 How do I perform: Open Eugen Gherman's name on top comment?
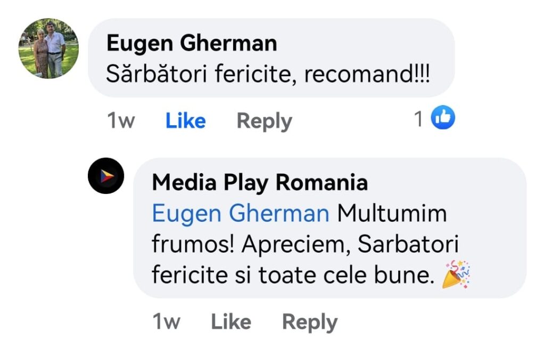click(192, 44)
